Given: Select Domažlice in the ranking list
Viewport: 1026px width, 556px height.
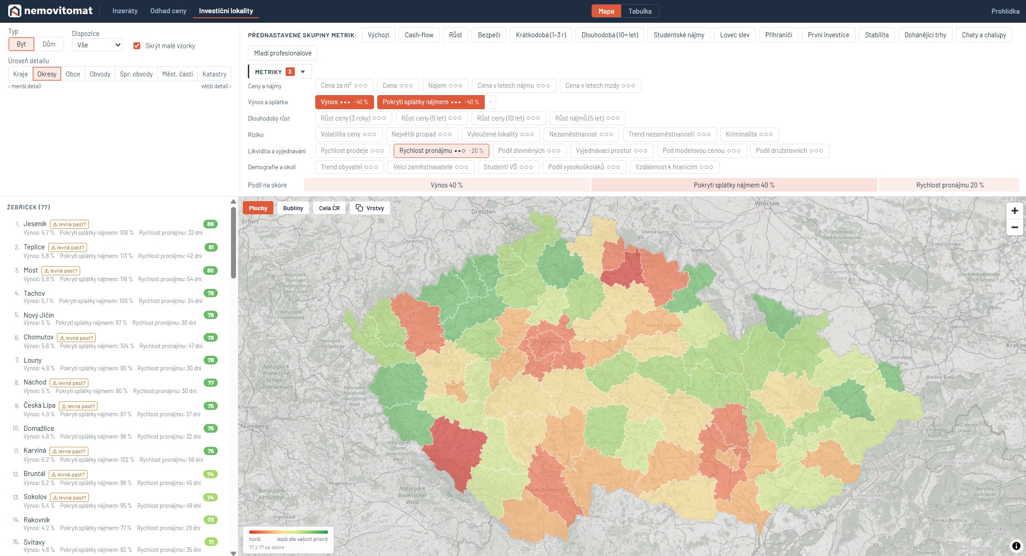Looking at the screenshot, I should (x=113, y=432).
